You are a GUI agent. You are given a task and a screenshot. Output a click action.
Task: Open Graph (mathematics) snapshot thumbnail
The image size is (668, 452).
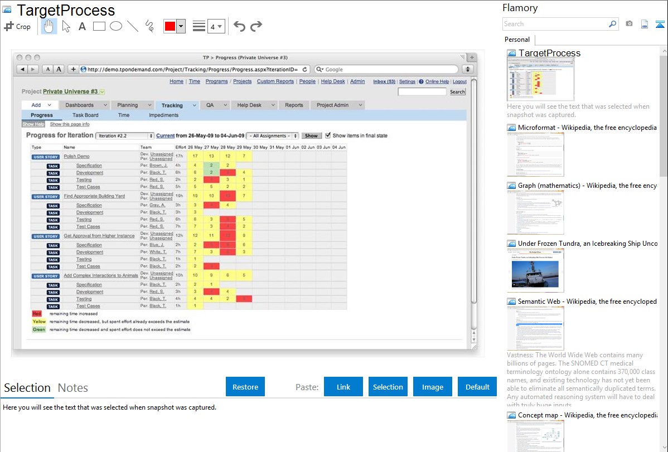(x=535, y=212)
